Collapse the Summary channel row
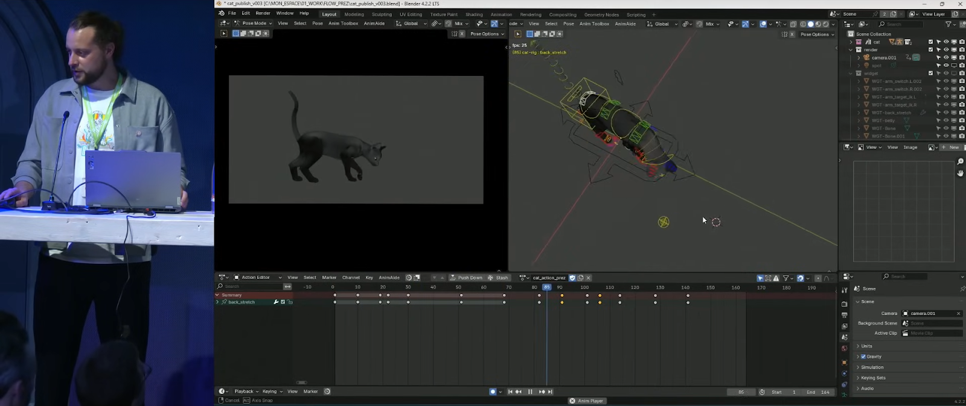Screen dimensions: 966x406 click(x=218, y=295)
